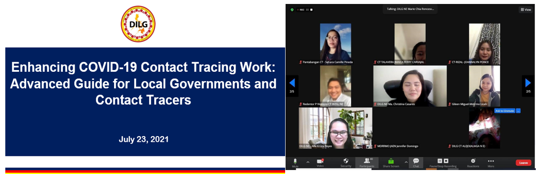The image size is (538, 174).
Task: Open the Reactions emoji menu
Action: click(x=473, y=163)
